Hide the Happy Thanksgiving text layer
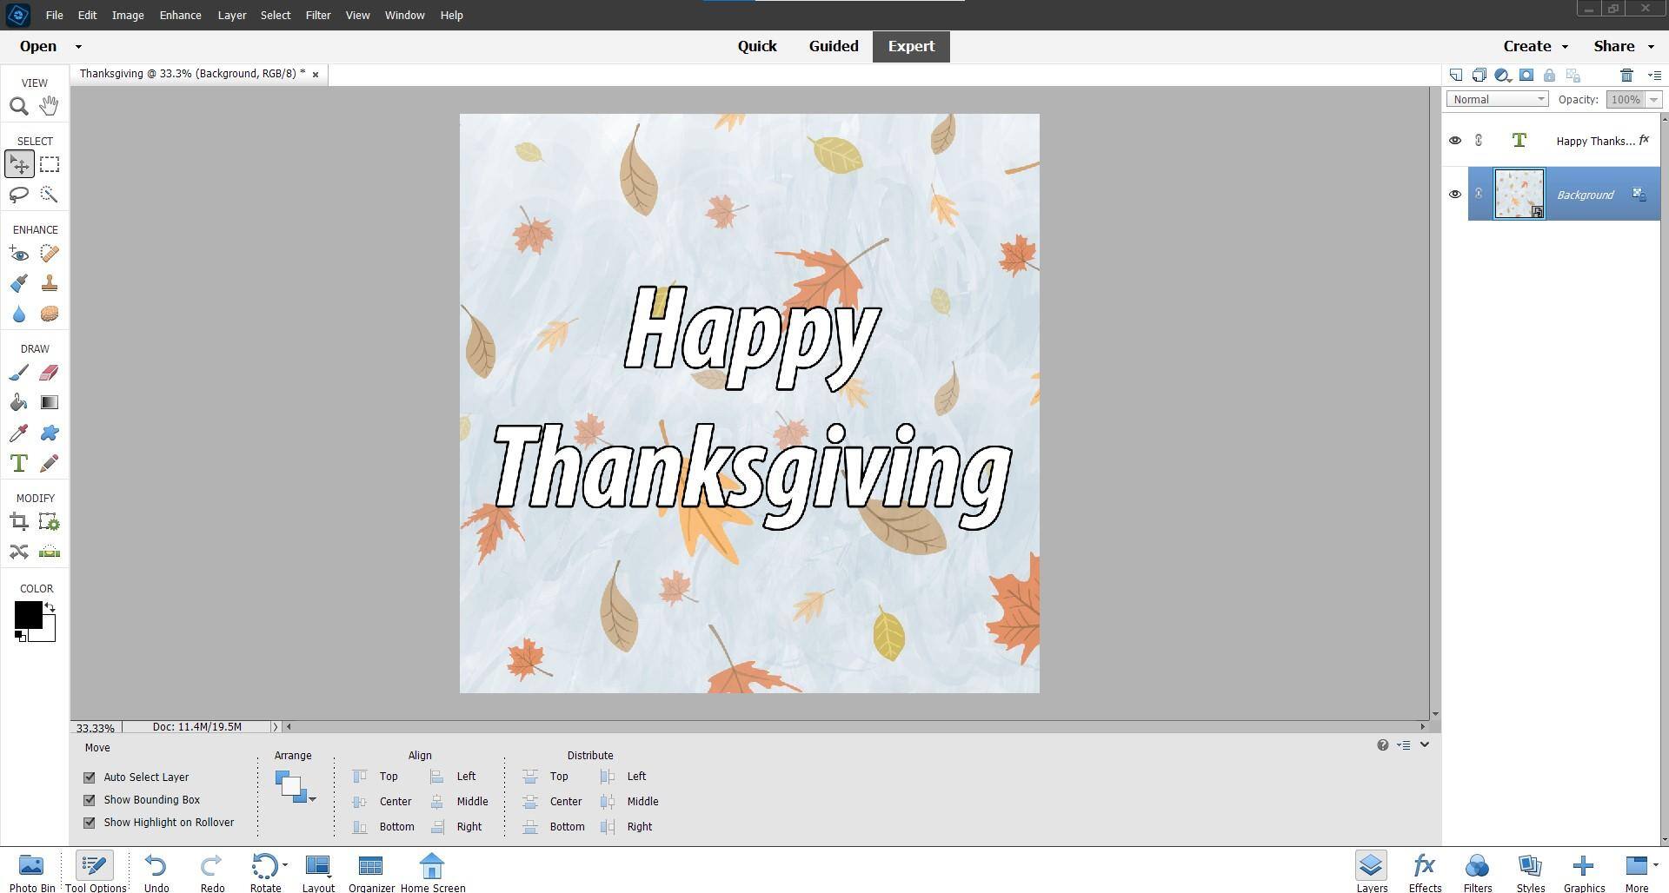The image size is (1669, 893). (1454, 141)
